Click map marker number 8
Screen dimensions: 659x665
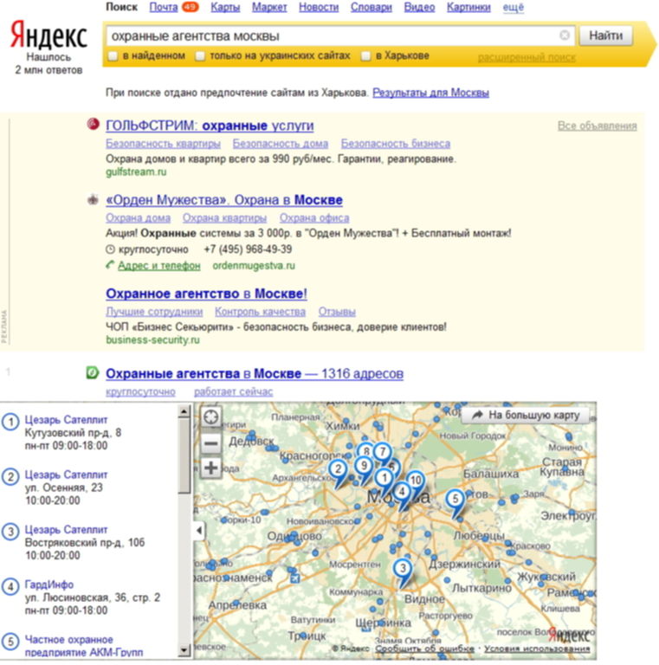365,450
